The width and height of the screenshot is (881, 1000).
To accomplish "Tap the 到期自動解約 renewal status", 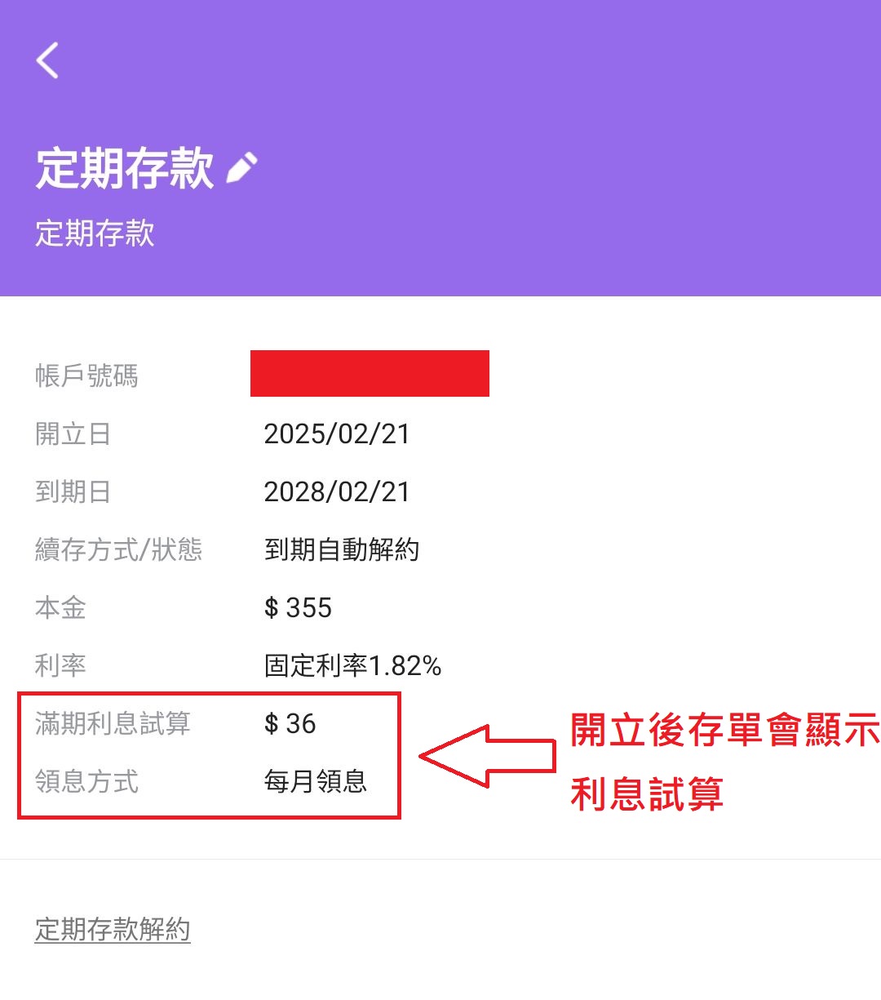I will [x=342, y=549].
